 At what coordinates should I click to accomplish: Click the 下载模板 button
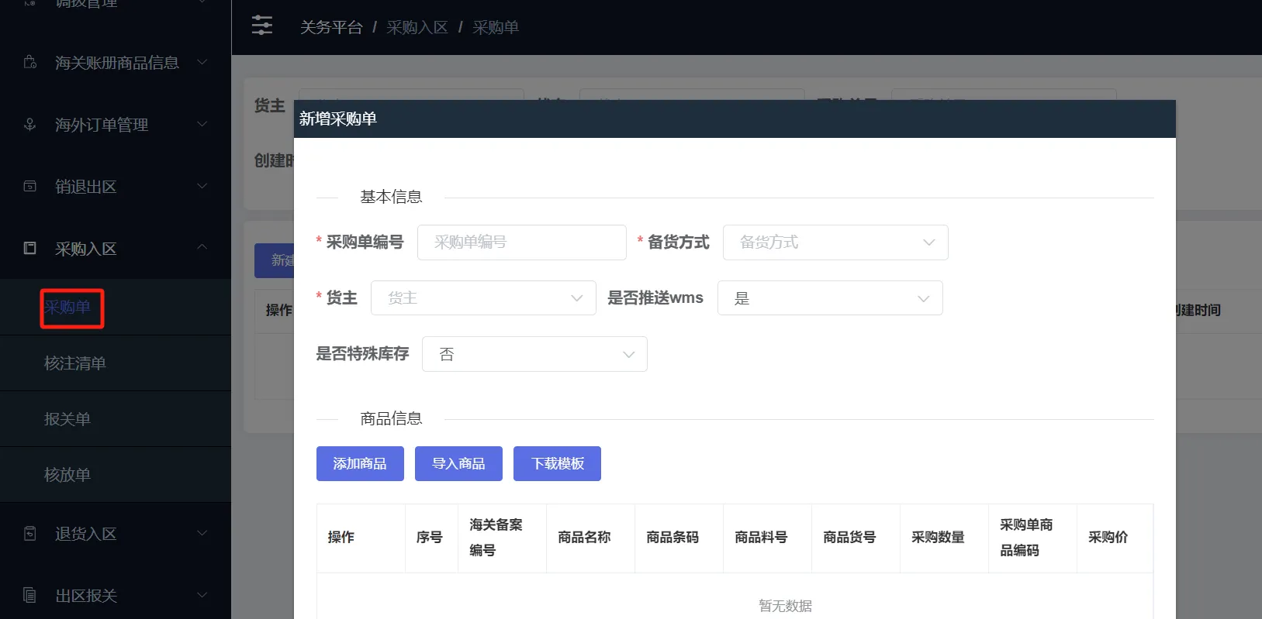(557, 463)
